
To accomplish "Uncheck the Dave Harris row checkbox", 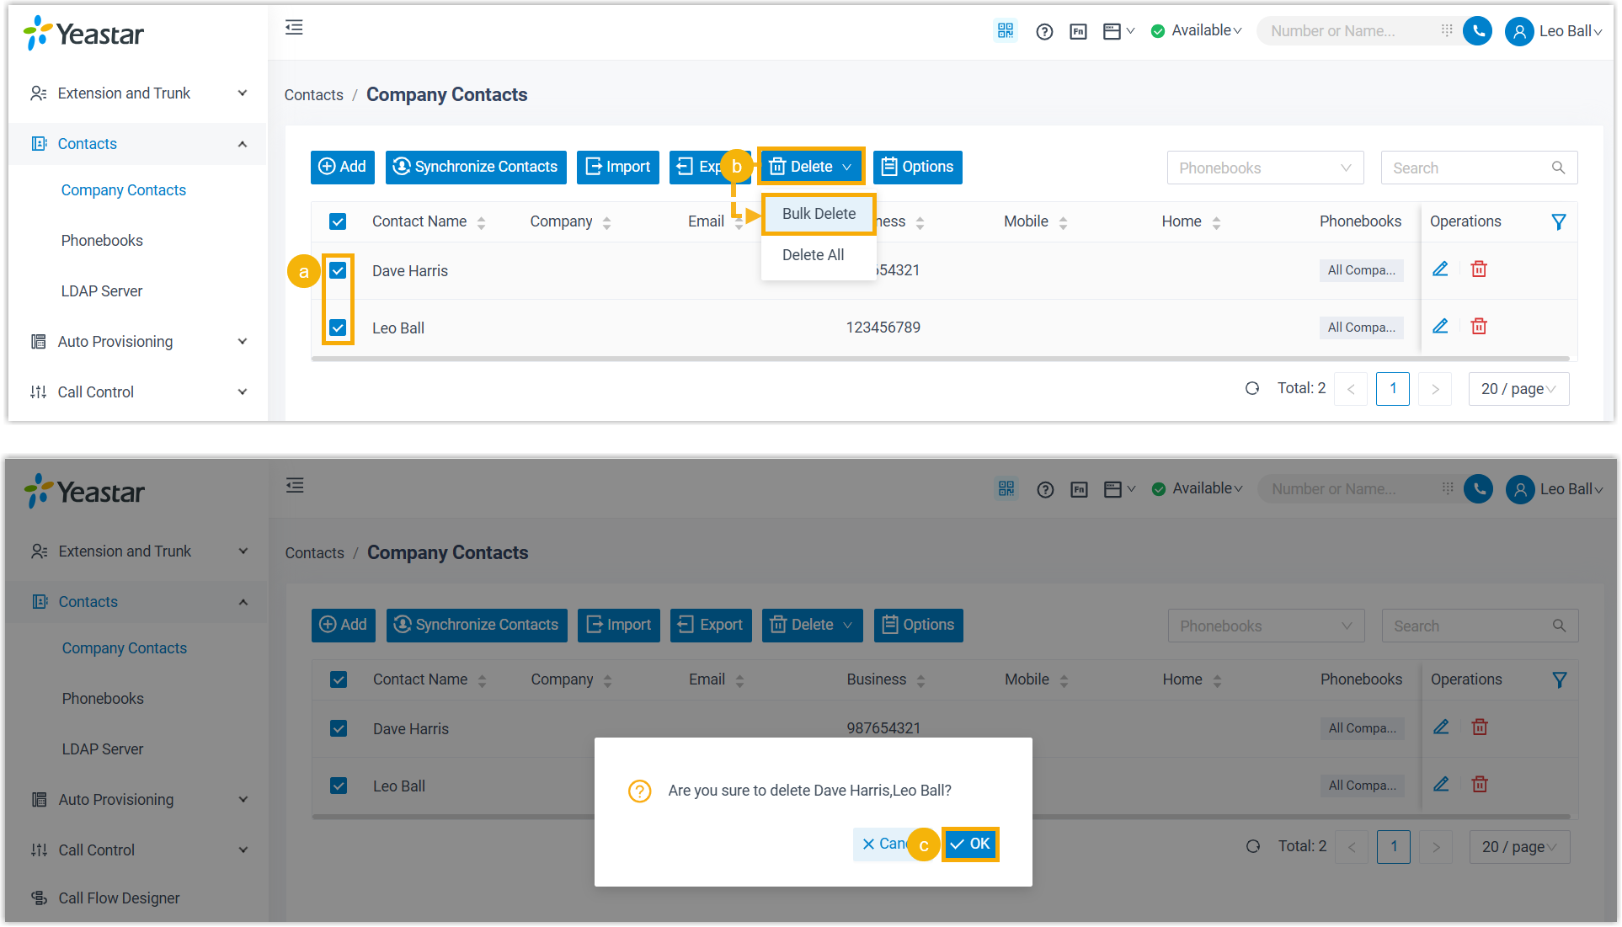I will pos(338,270).
